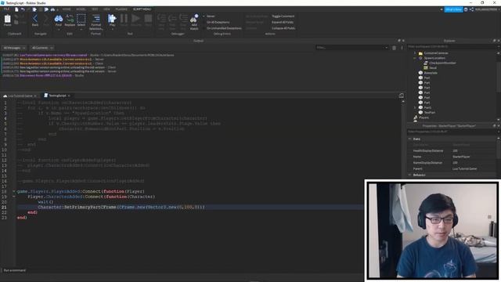
Task: Click Format Selection icon
Action: (x=96, y=19)
